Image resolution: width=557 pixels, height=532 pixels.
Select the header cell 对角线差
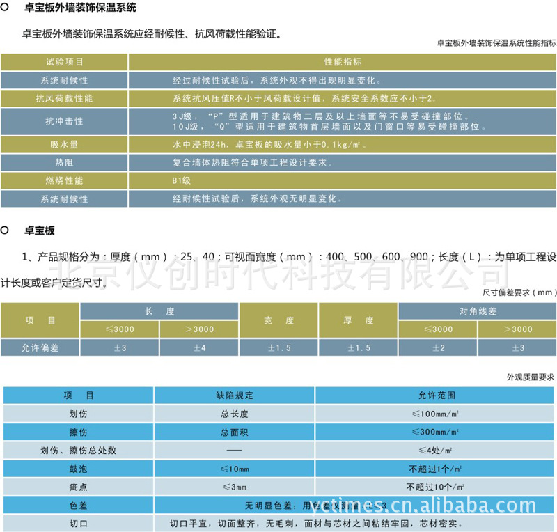[478, 311]
